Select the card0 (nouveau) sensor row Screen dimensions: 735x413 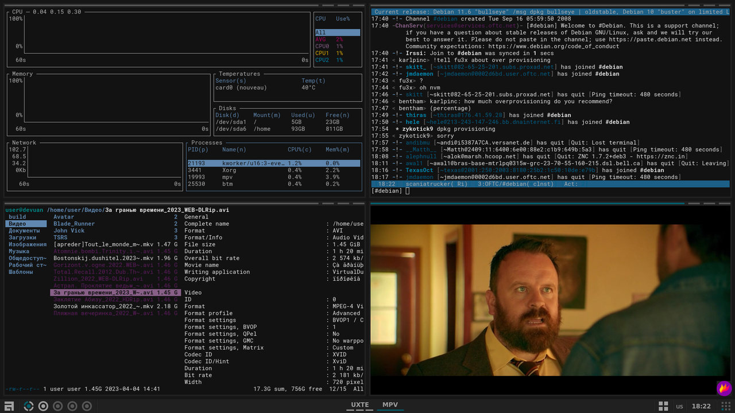coord(288,88)
